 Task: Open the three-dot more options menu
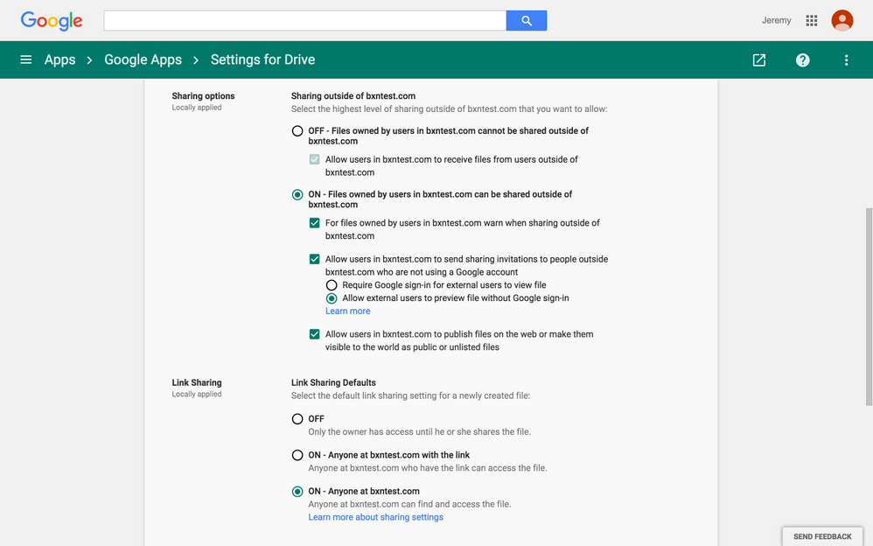coord(846,59)
